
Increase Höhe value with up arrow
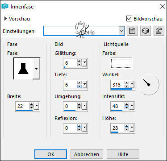point(127,126)
